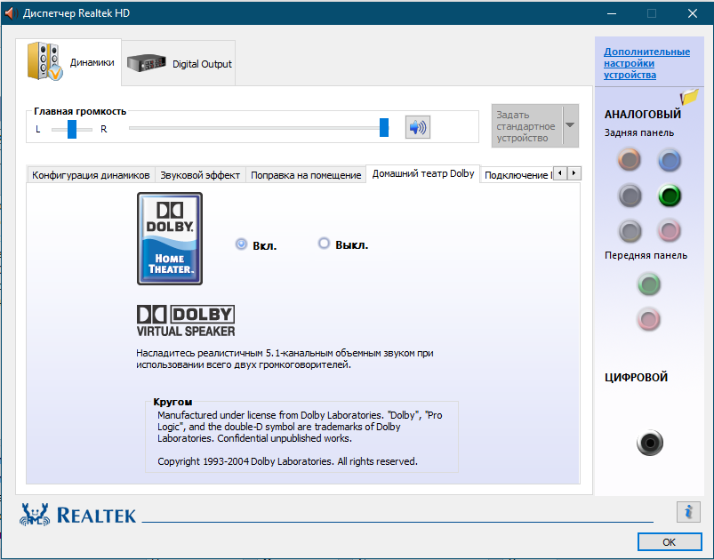The image size is (714, 560).
Task: Mute sound with the blue speaker button
Action: point(418,127)
